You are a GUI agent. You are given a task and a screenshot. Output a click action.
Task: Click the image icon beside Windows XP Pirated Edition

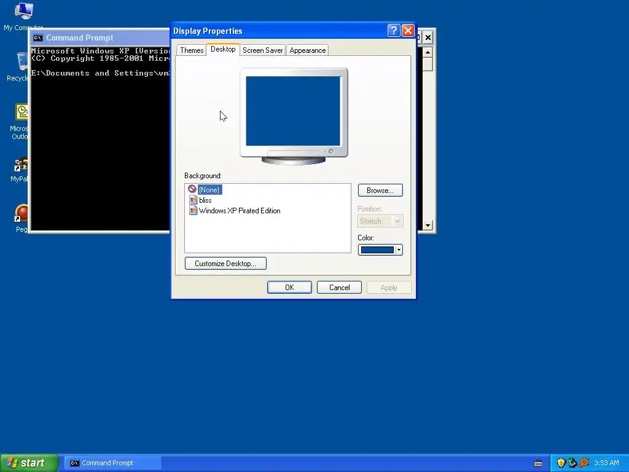[x=193, y=210]
